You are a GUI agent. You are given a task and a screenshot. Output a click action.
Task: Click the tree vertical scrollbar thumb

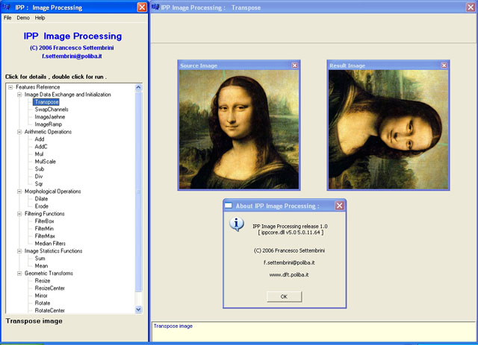(x=138, y=192)
